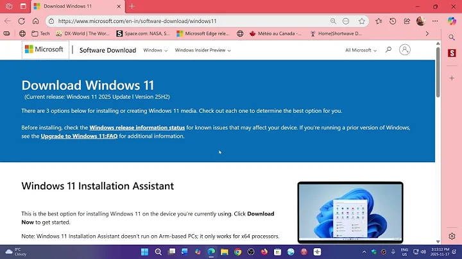Open Windows release information status link
This screenshot has height=259, width=462.
[x=137, y=128]
